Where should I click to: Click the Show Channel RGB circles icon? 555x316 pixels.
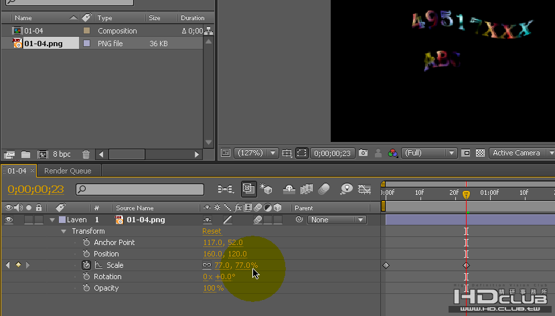(x=392, y=153)
